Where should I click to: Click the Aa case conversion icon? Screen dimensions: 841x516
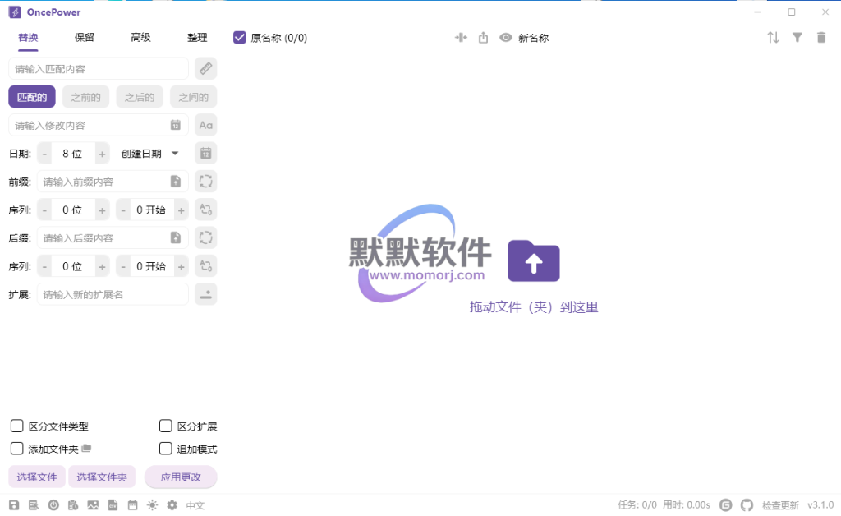pos(205,125)
